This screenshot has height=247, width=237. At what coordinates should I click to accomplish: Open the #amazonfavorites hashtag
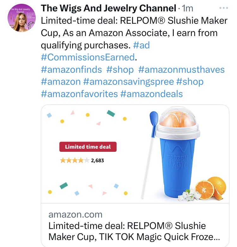[79, 94]
